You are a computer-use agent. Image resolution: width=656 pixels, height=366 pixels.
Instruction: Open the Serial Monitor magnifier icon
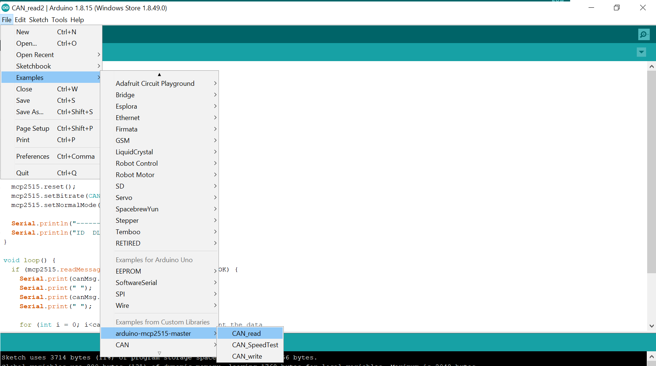click(644, 34)
